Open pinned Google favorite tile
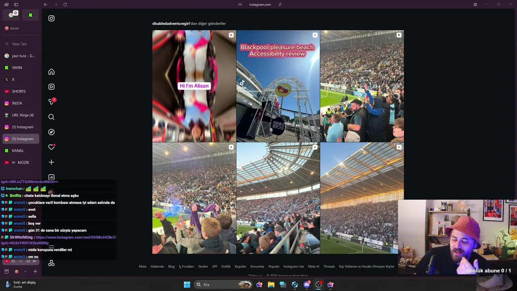The width and height of the screenshot is (517, 291). (11, 15)
